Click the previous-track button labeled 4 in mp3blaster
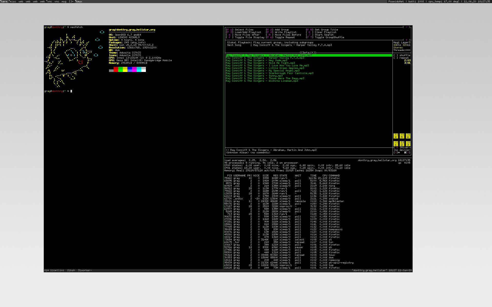The width and height of the screenshot is (492, 307). point(396,136)
